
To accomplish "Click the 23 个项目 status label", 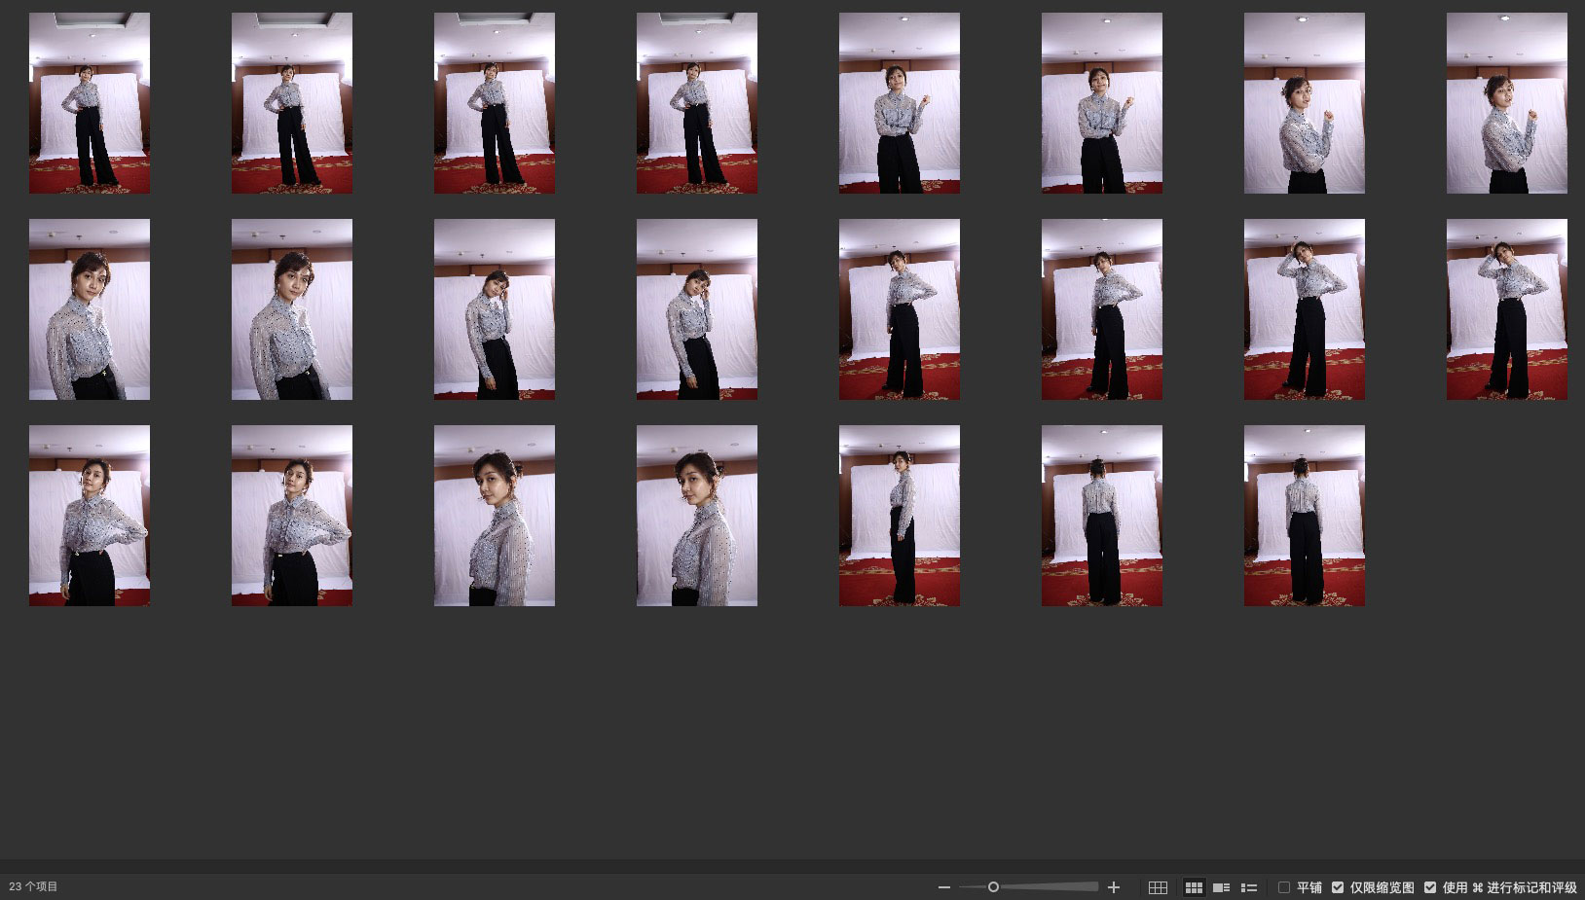I will (x=34, y=886).
